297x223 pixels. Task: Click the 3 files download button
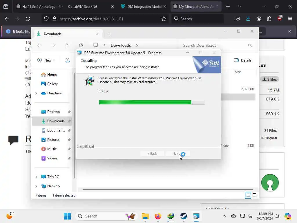pyautogui.click(x=269, y=79)
